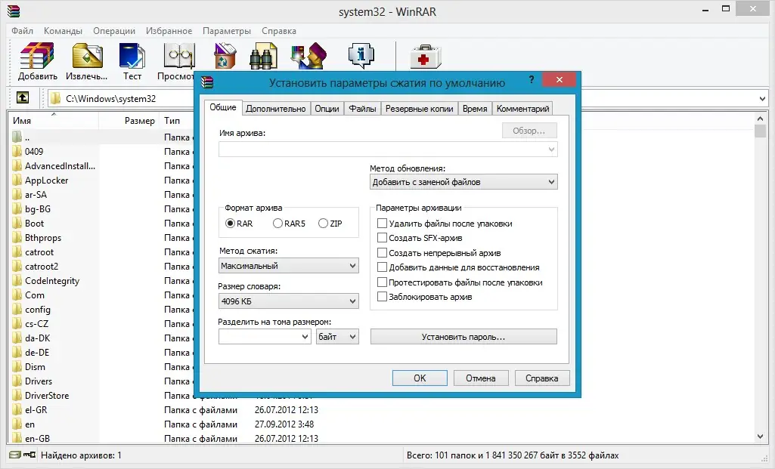
Task: Expand the Имя архива dropdown arrow
Action: click(551, 149)
